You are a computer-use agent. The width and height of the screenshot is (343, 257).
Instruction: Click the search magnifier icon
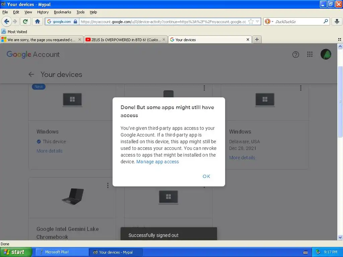point(326,21)
